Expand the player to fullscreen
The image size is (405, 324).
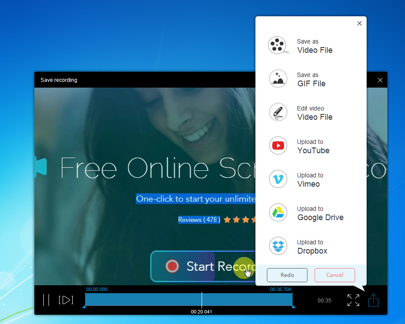(353, 300)
